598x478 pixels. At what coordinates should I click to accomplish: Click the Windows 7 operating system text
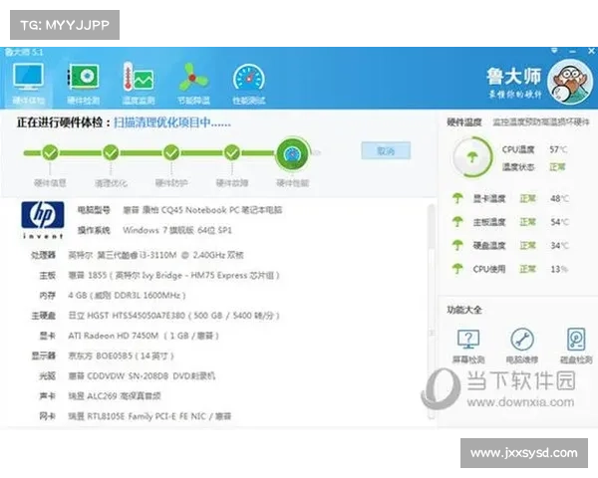[177, 230]
